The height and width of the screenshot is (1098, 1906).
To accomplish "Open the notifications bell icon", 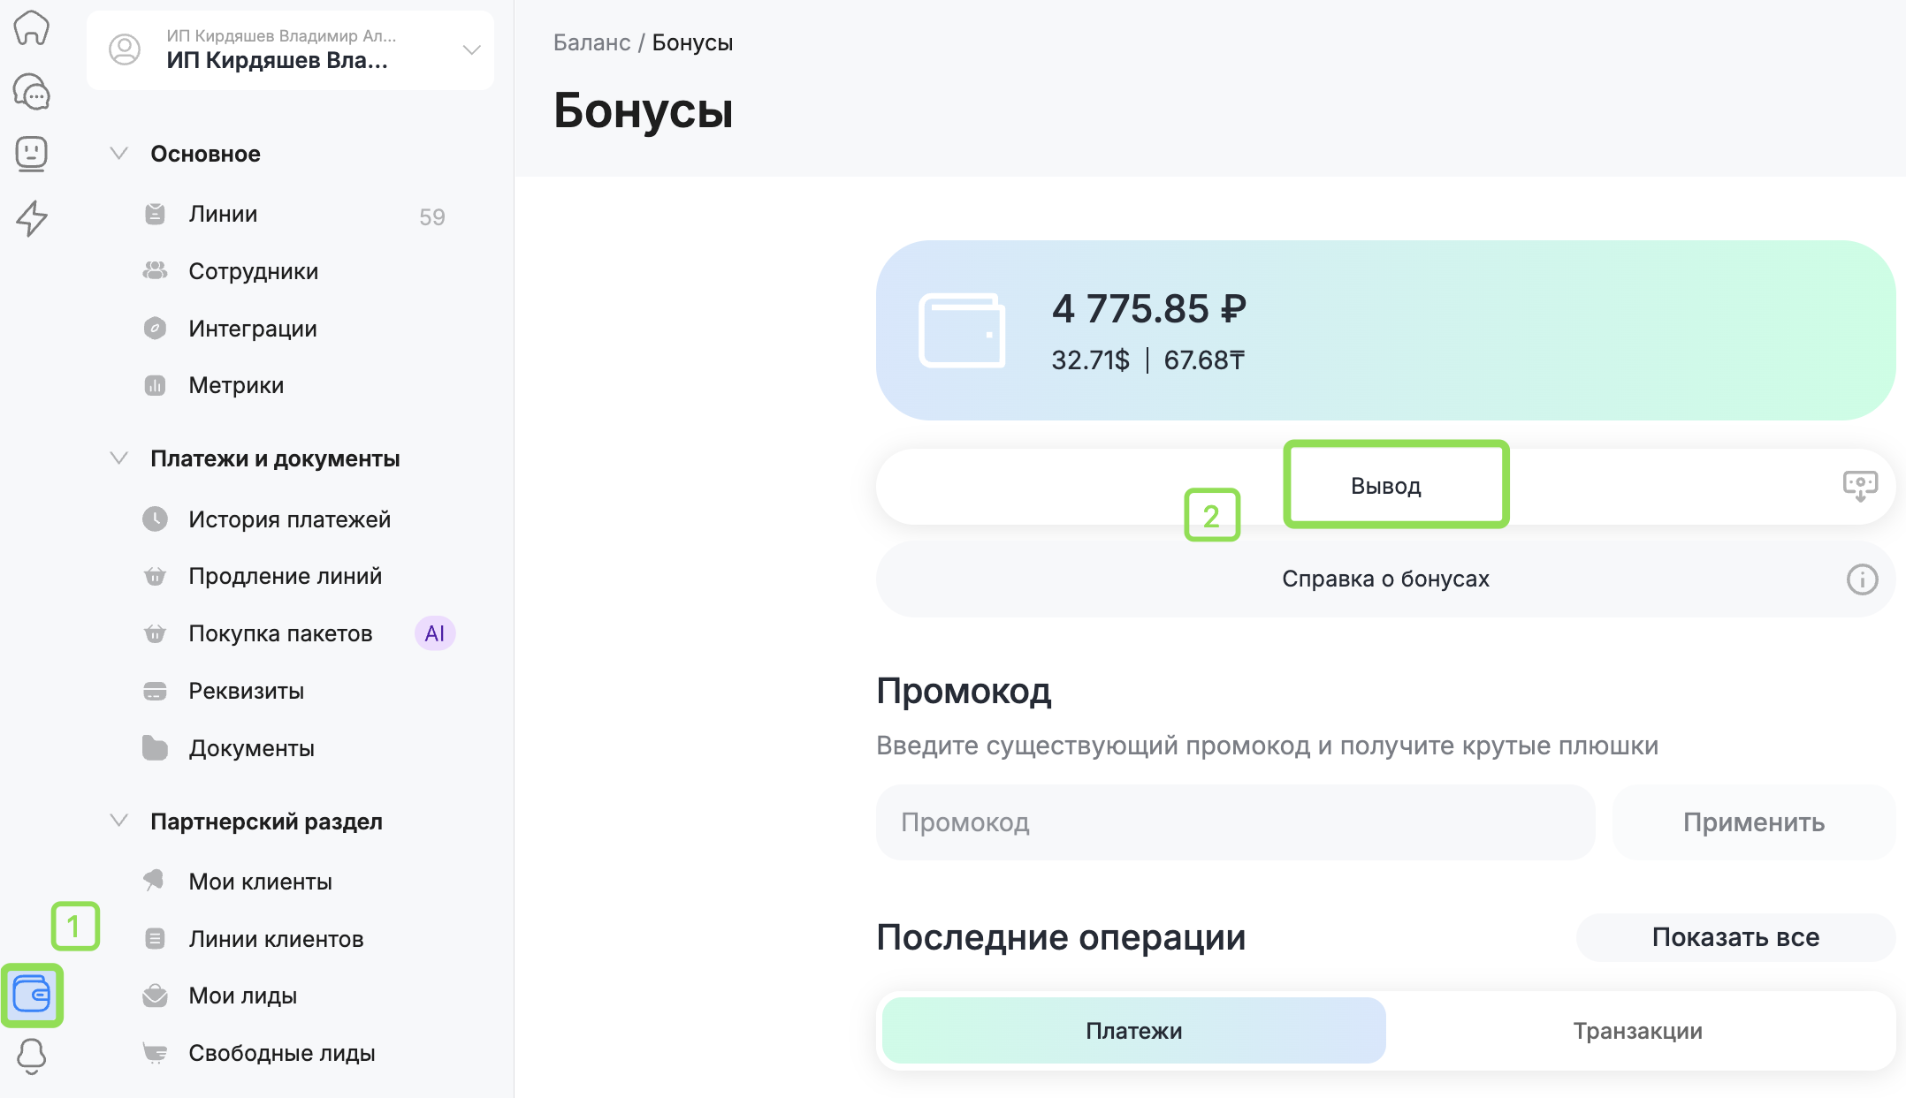I will 32,1055.
